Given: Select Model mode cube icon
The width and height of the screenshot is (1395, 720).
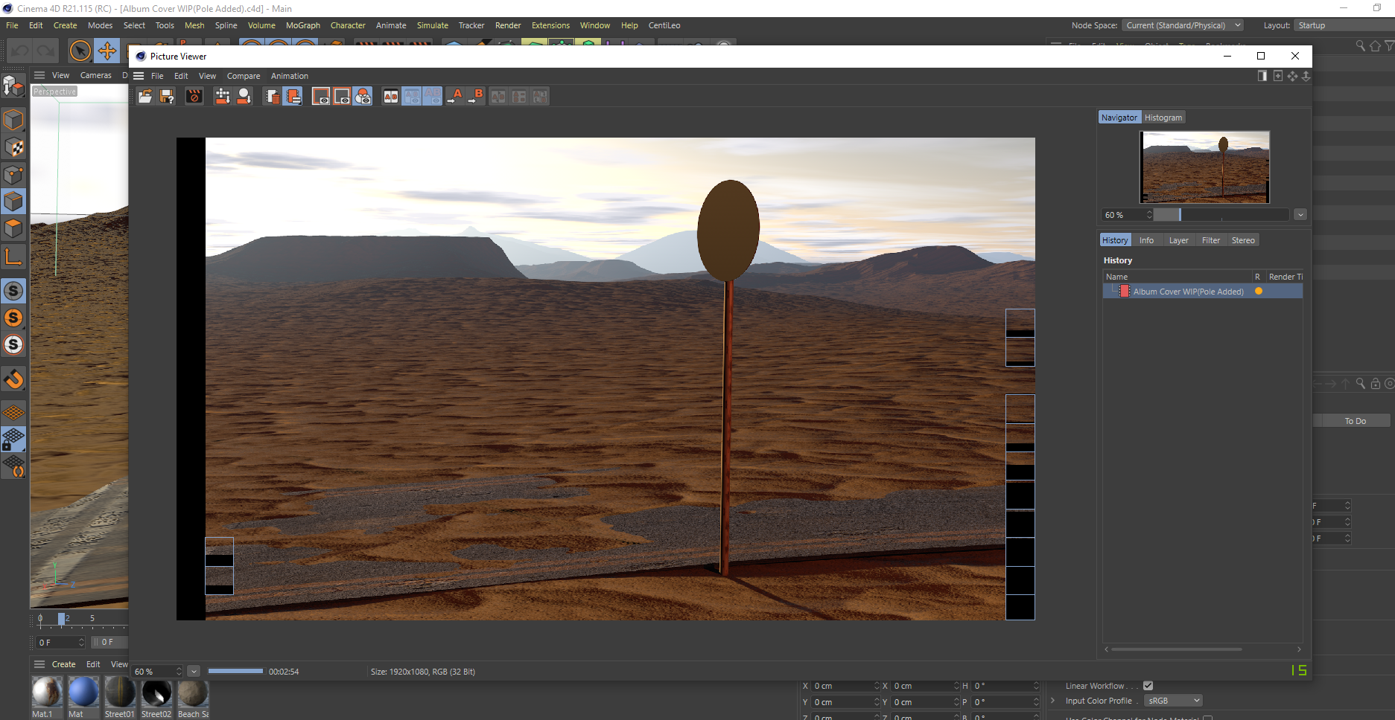Looking at the screenshot, I should (x=13, y=120).
